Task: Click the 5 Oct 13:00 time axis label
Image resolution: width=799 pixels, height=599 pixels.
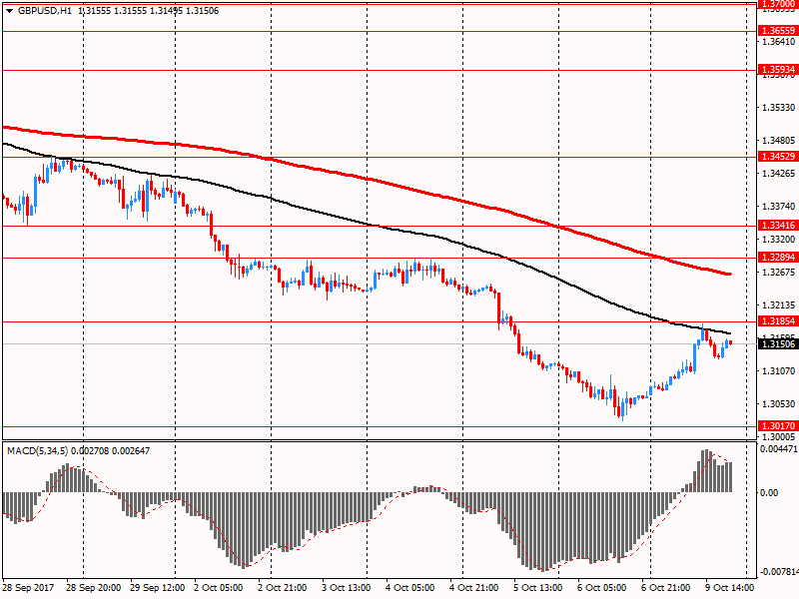Action: coord(537,588)
